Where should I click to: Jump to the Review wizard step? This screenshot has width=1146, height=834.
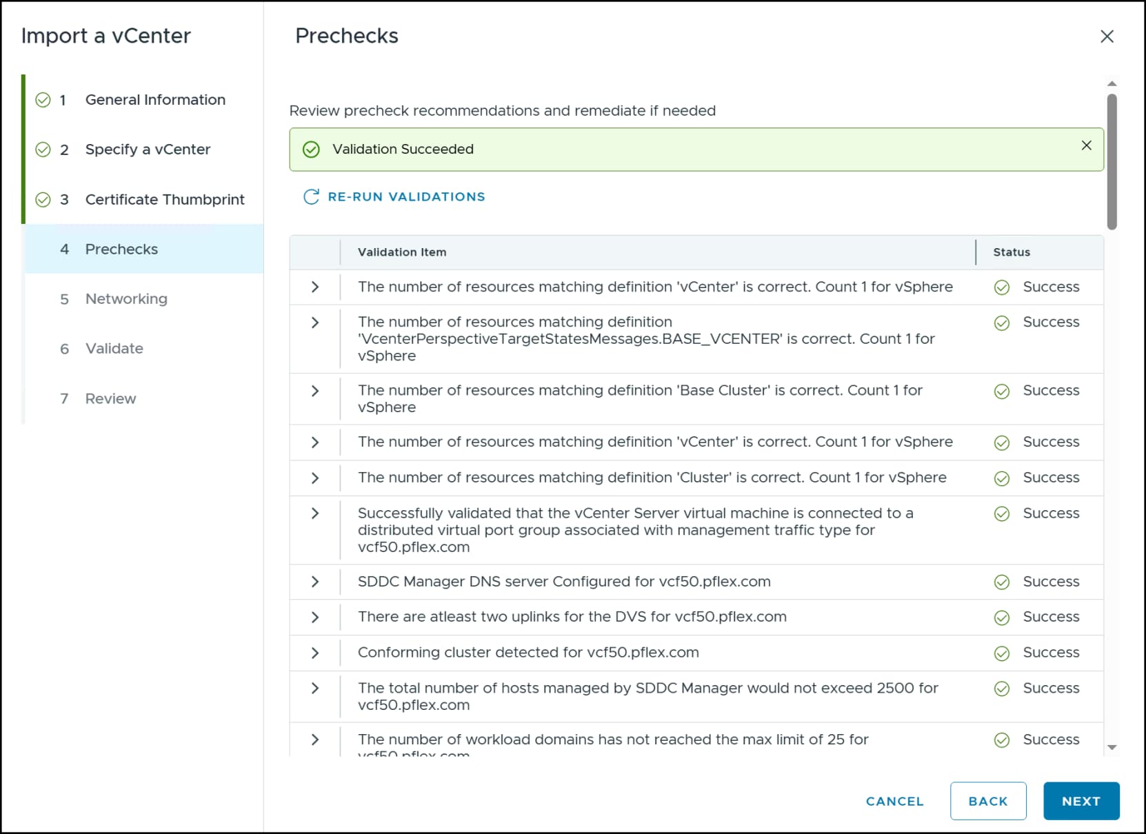(144, 399)
